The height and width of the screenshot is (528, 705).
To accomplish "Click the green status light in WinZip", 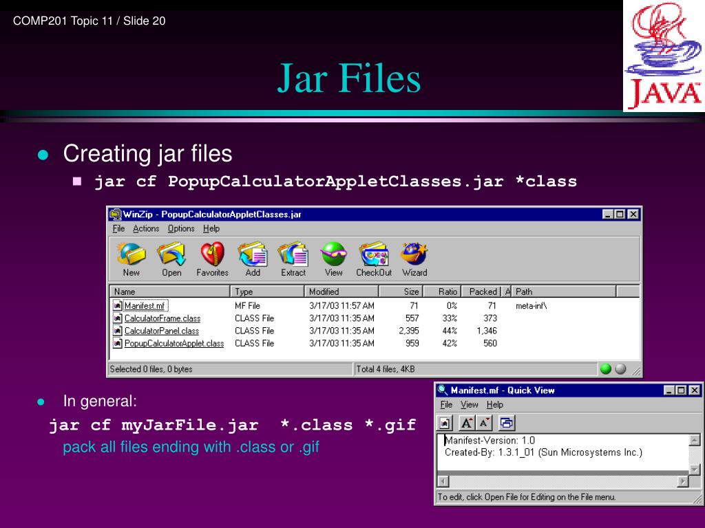I will pyautogui.click(x=606, y=369).
